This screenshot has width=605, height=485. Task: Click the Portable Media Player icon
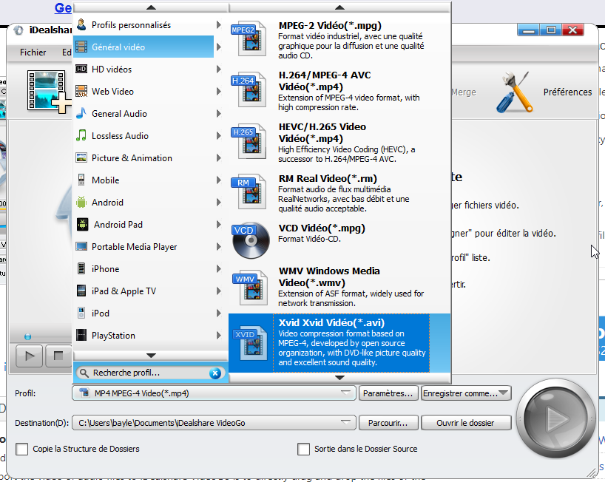tap(81, 246)
